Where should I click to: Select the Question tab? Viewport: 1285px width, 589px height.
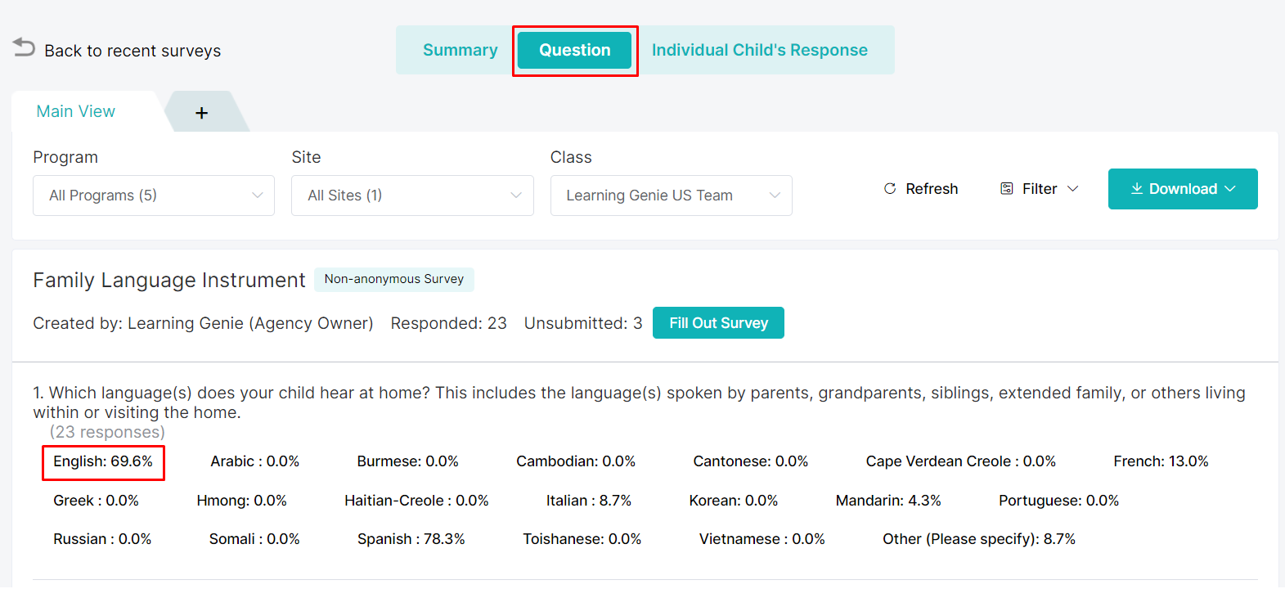tap(575, 50)
